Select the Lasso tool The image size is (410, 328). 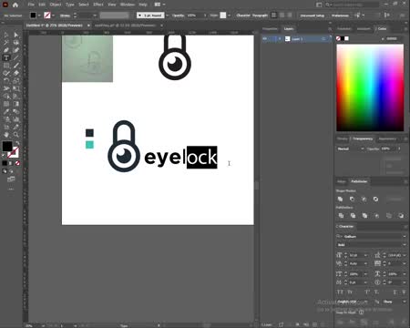point(16,42)
